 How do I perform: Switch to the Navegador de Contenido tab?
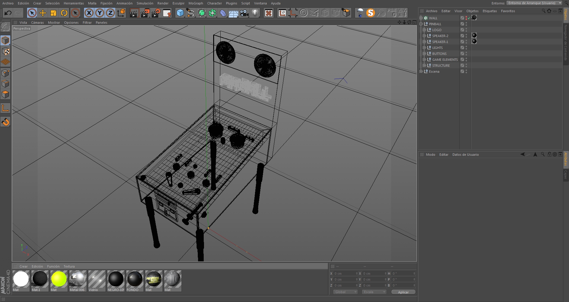[x=566, y=42]
